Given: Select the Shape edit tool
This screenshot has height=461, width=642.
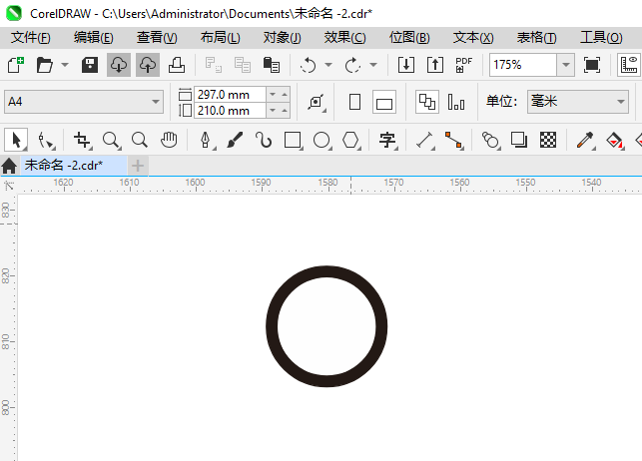Looking at the screenshot, I should tap(46, 141).
